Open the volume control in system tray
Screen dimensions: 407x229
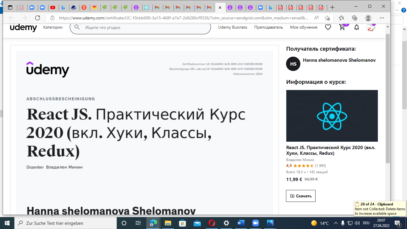tap(357, 223)
